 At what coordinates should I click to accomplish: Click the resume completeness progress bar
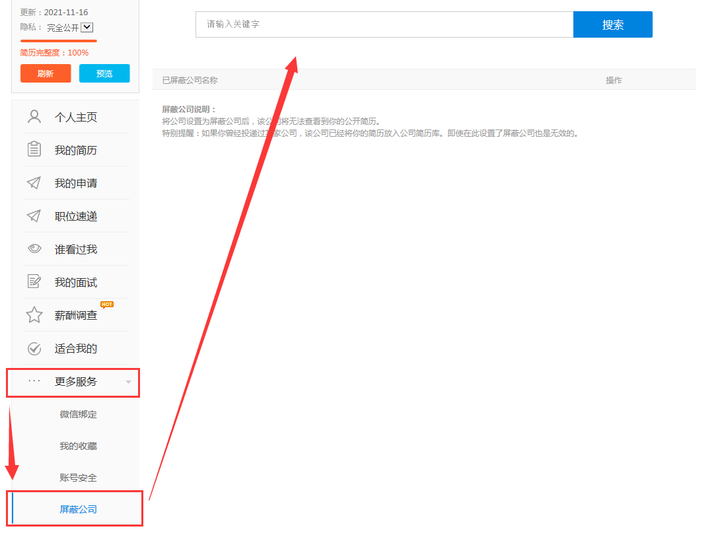point(58,41)
